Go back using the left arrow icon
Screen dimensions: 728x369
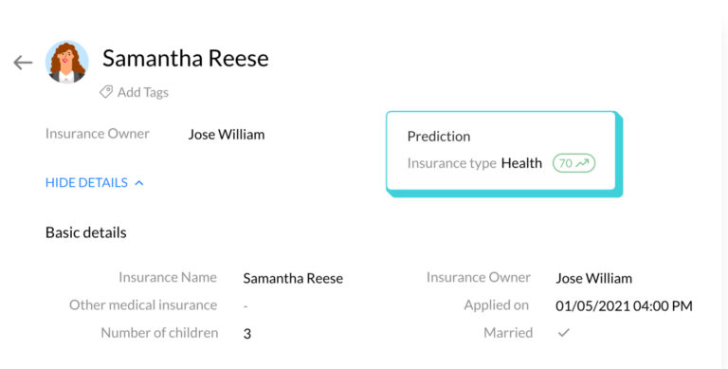(x=23, y=63)
